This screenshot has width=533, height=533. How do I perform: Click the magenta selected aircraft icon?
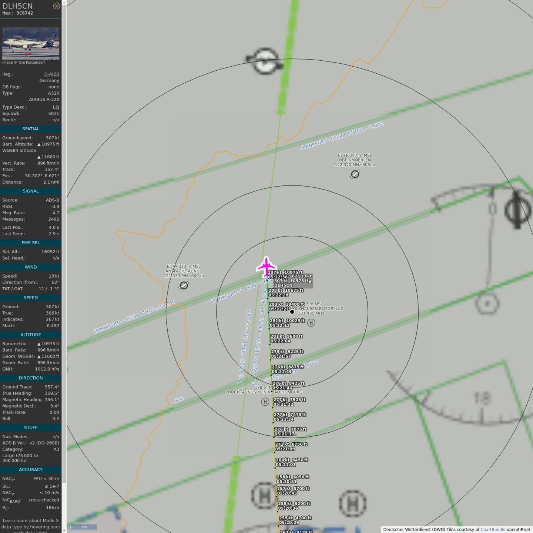[x=266, y=266]
